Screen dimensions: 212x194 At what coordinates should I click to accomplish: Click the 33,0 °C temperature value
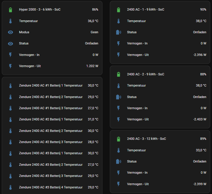tap(201, 150)
